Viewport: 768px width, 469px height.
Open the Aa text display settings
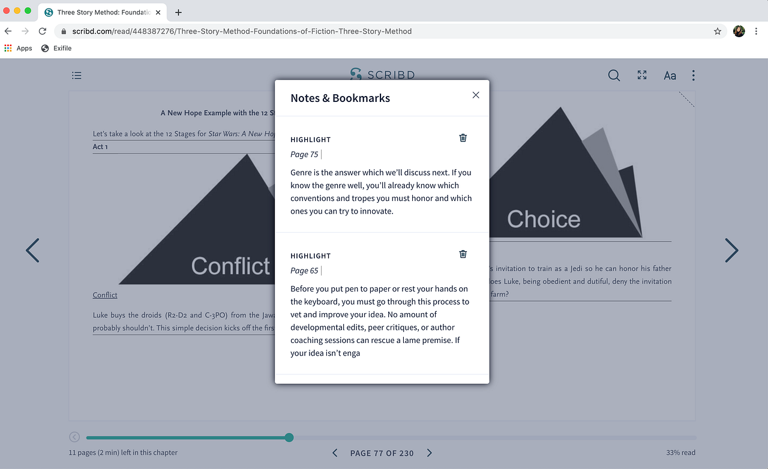click(670, 75)
